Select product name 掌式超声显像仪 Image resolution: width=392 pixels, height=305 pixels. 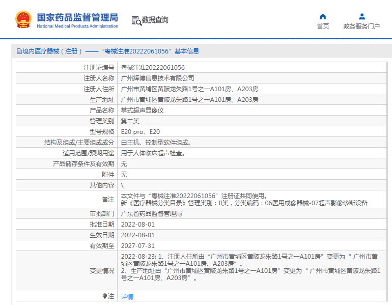(142, 110)
